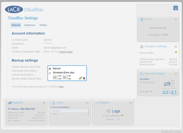The width and height of the screenshot is (183, 133).
Task: Open the History tab
Action: (x=43, y=25)
